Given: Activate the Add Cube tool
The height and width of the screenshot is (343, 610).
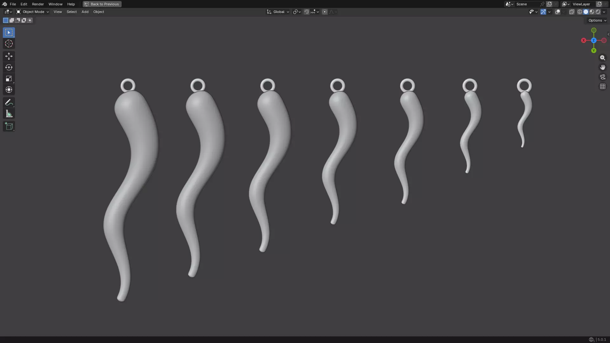Looking at the screenshot, I should 9,126.
